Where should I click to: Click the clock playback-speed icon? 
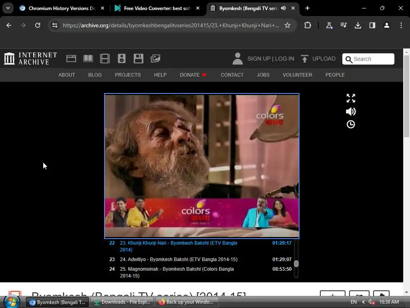[351, 124]
